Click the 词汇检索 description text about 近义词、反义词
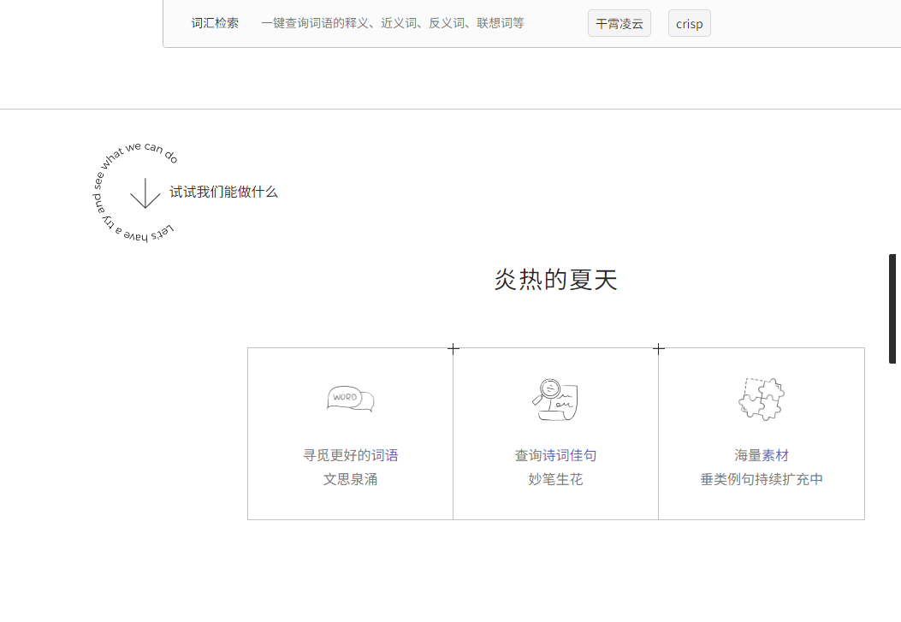 click(393, 23)
